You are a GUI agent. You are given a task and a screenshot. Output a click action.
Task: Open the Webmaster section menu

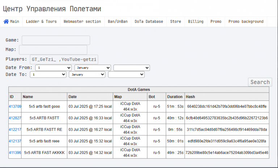(82, 21)
